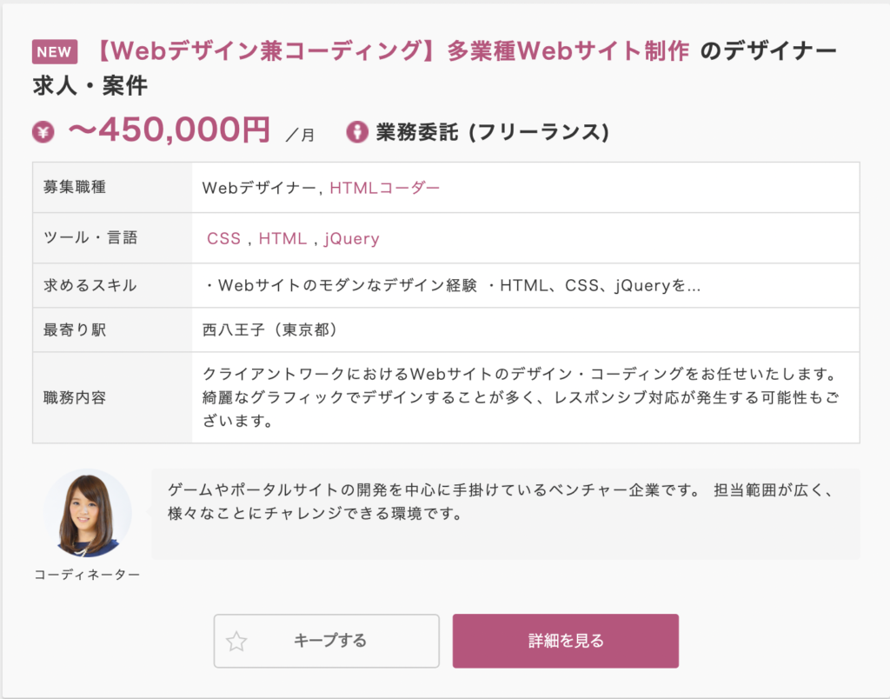Click the Webデザイナー job type text
890x699 pixels.
(259, 188)
